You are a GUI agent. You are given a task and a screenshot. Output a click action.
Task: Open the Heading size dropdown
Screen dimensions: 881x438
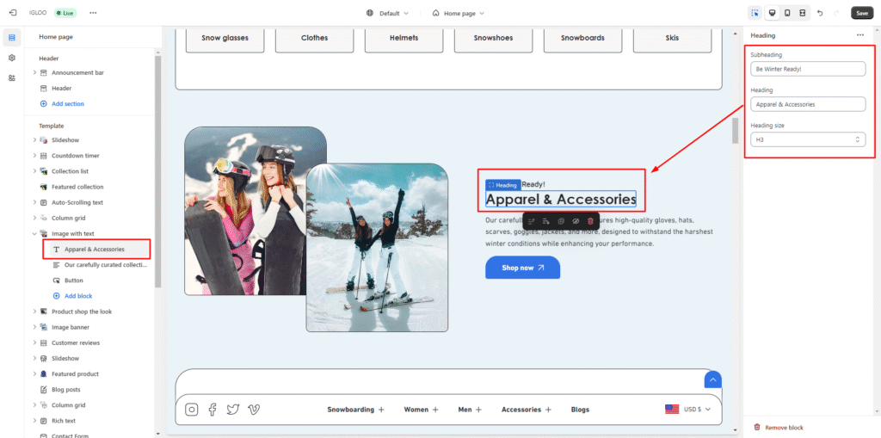[807, 139]
